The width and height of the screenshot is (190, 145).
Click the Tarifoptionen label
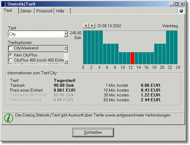[x=20, y=42]
